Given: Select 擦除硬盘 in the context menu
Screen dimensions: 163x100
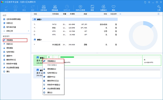Looking at the screenshot, I should (54, 69).
